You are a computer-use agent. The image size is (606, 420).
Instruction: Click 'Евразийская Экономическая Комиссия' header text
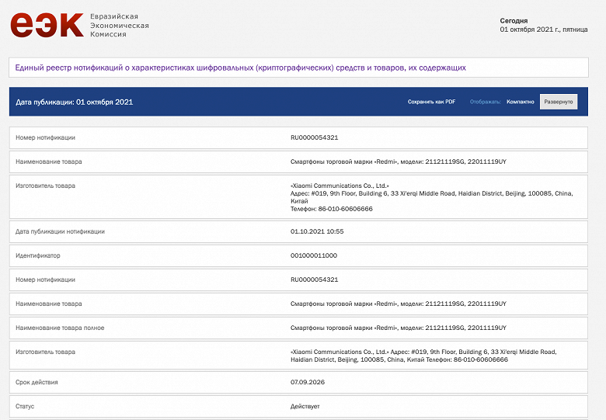119,26
